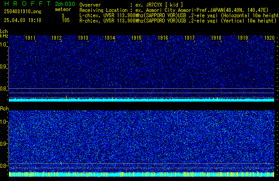Screen dimensions: 279x181
Task: Click the file name "2504031910.png"
Action: [x=23, y=11]
